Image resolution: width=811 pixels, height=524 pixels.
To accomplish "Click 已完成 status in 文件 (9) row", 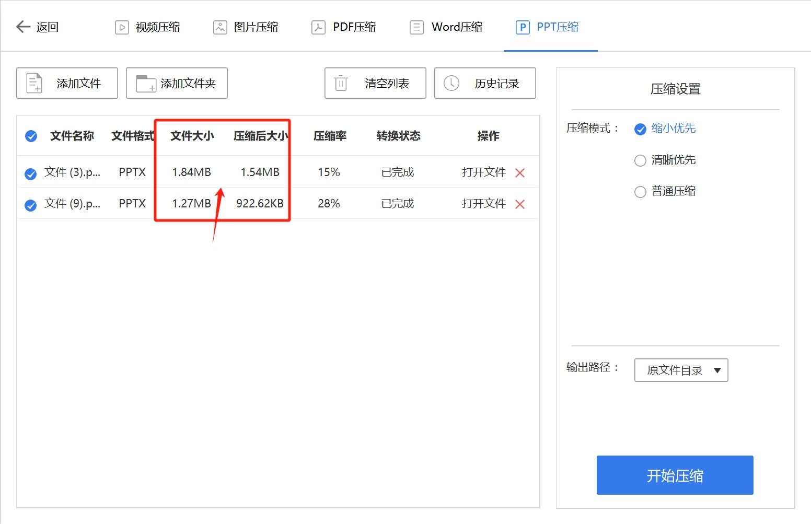I will 398,203.
